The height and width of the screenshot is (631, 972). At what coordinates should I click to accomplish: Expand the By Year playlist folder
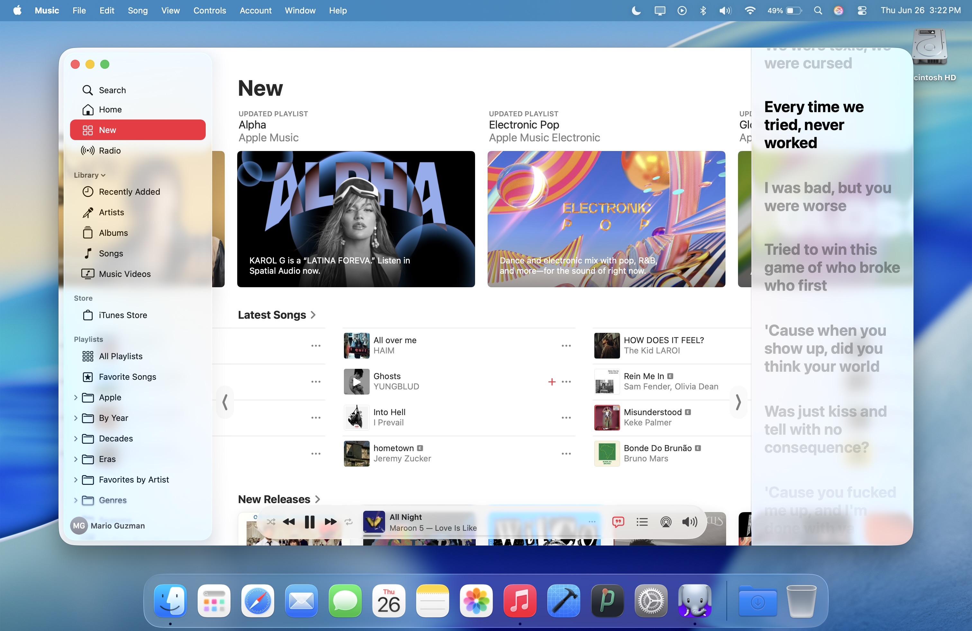click(76, 418)
